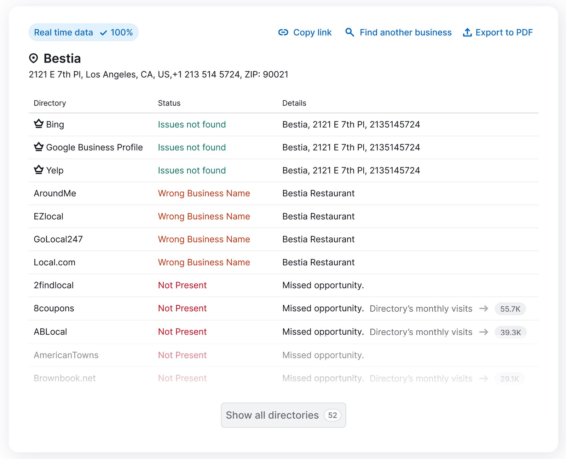The height and width of the screenshot is (459, 566).
Task: Click the crown icon next to Yelp
Action: pyautogui.click(x=39, y=170)
